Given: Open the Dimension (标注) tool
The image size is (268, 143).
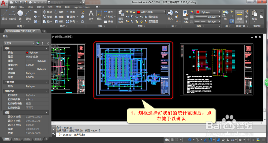Looking at the screenshot, I should (x=99, y=15).
